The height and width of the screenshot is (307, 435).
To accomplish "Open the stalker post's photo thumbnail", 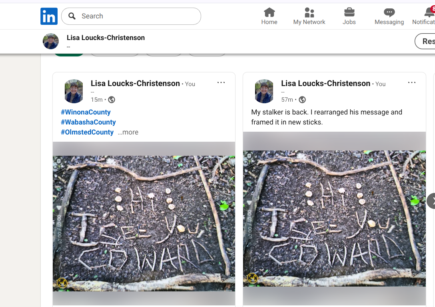I will [x=334, y=219].
